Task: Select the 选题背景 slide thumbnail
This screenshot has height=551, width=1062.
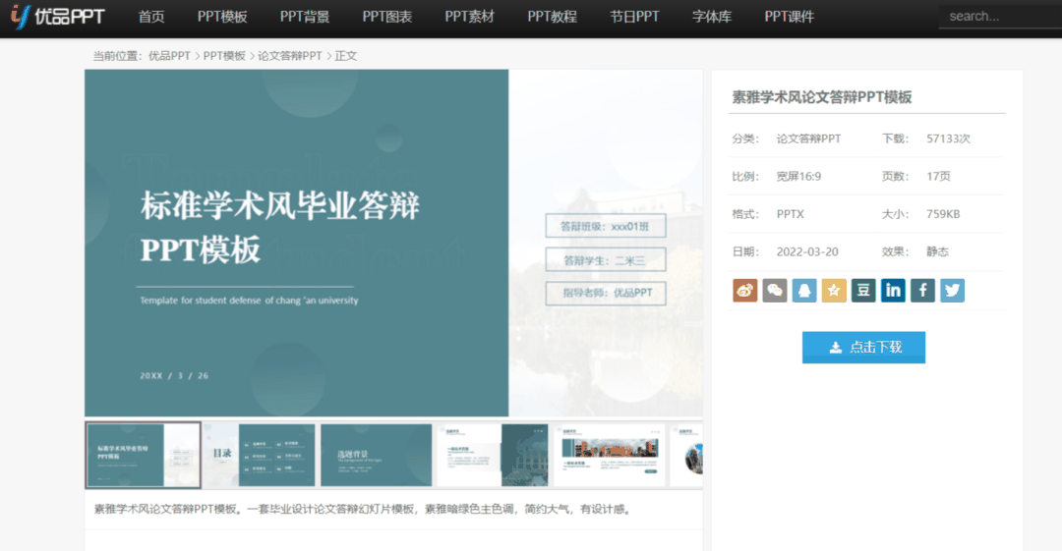Action: [376, 455]
